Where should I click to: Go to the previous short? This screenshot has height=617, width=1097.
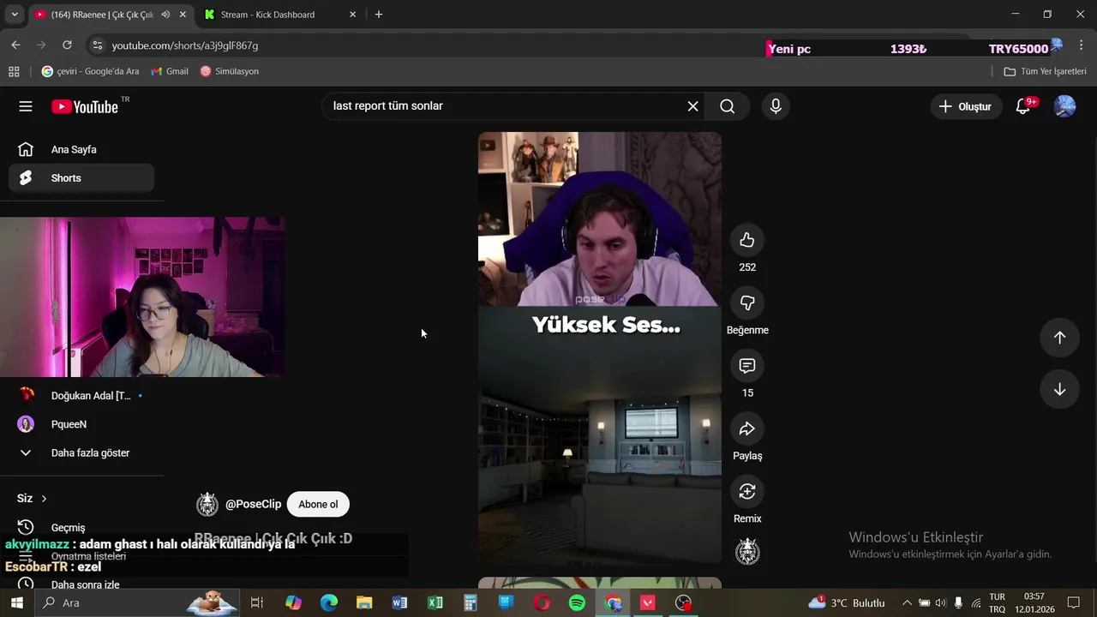point(1059,338)
